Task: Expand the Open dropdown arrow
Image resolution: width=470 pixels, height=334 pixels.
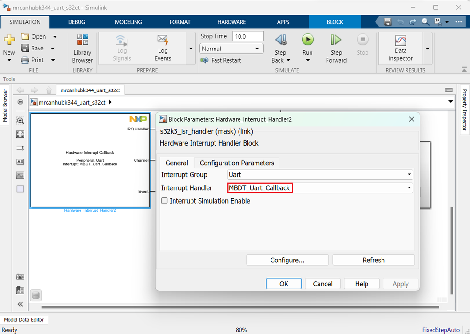Action: (x=55, y=37)
